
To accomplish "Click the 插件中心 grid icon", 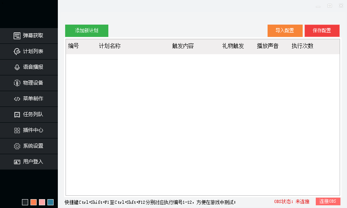I will point(17,130).
